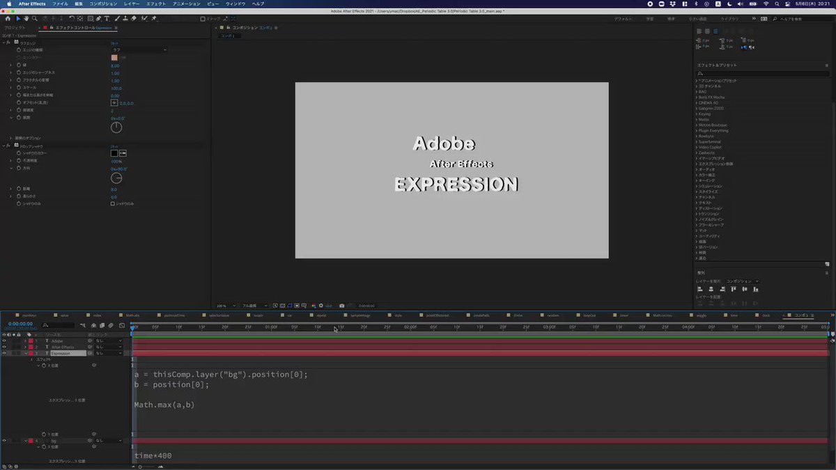Screen dimensions: 836x470
Task: Switch to the ライブラリ workspace
Action: point(728,19)
